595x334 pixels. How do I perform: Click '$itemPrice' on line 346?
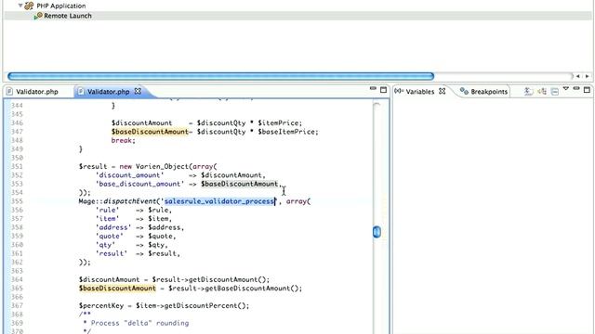pyautogui.click(x=278, y=123)
